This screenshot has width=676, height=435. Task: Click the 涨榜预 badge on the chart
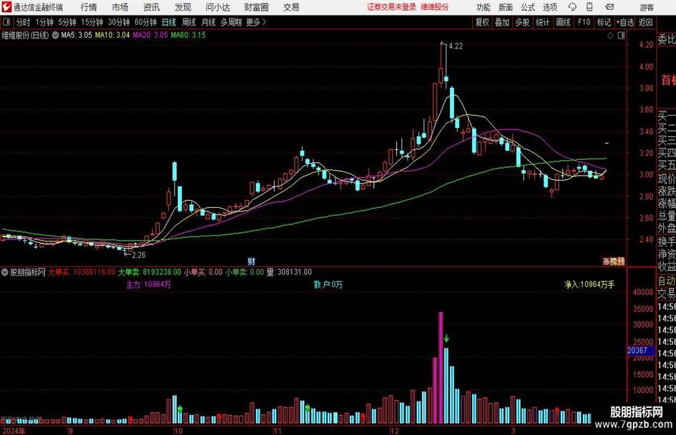[x=614, y=261]
